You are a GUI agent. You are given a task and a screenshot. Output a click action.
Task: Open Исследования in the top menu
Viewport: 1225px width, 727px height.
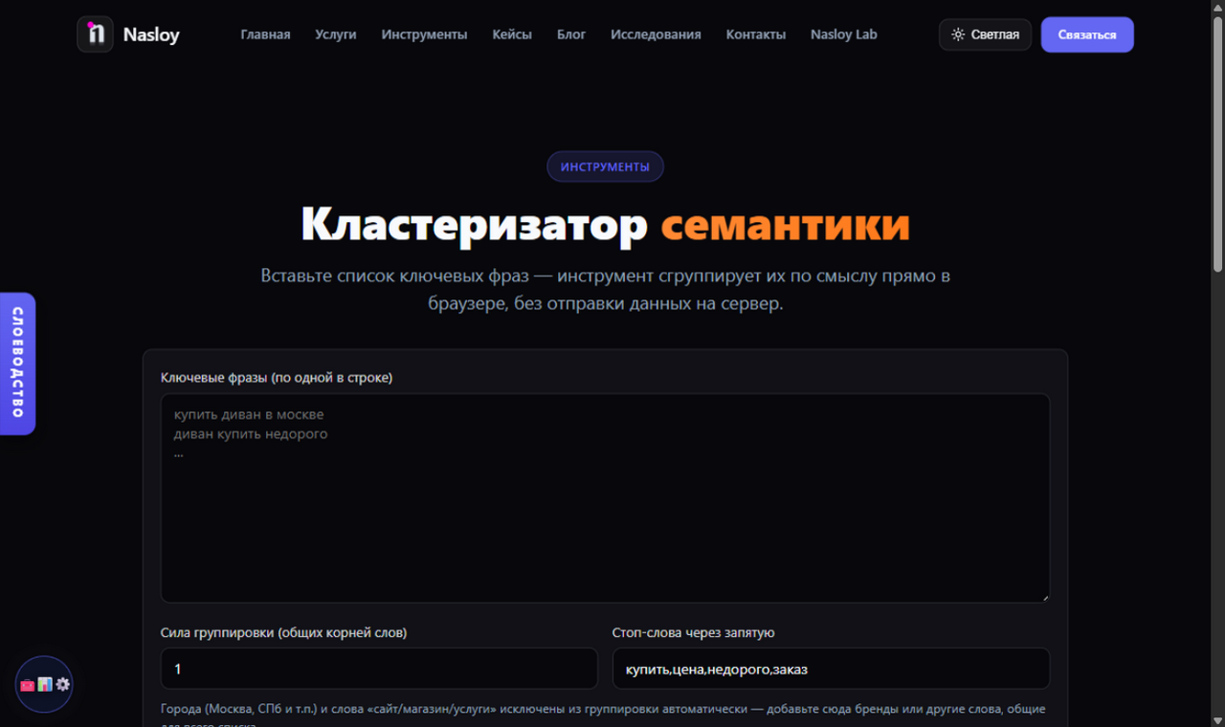(656, 34)
